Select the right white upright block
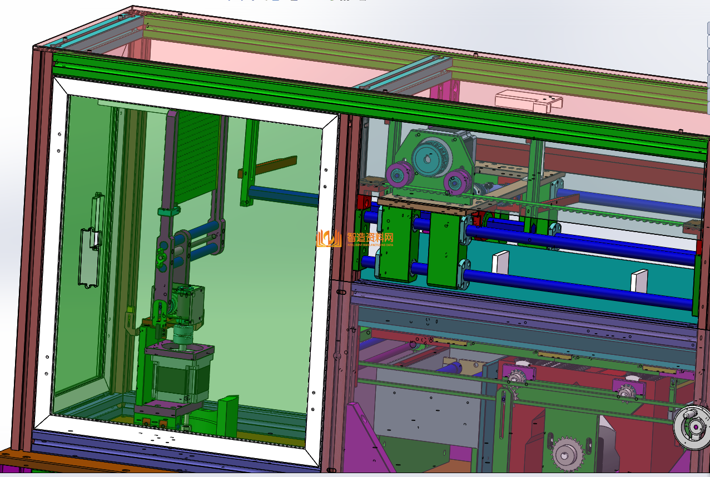 (x=639, y=280)
